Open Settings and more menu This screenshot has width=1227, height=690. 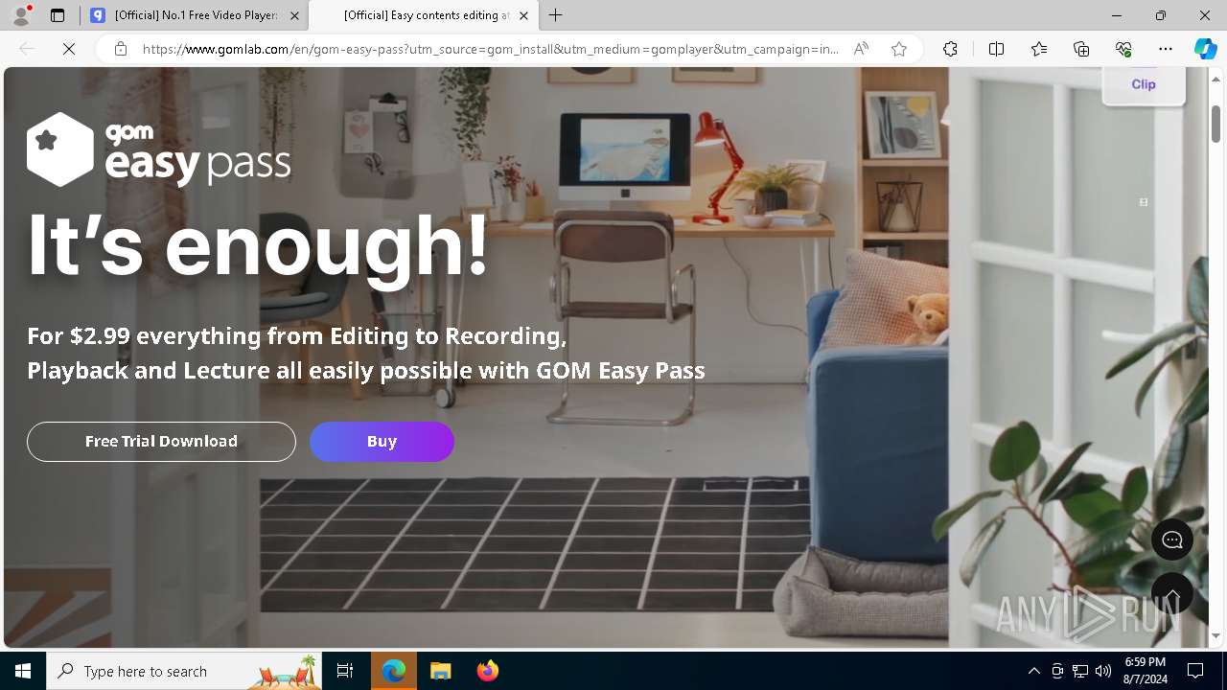coord(1166,49)
